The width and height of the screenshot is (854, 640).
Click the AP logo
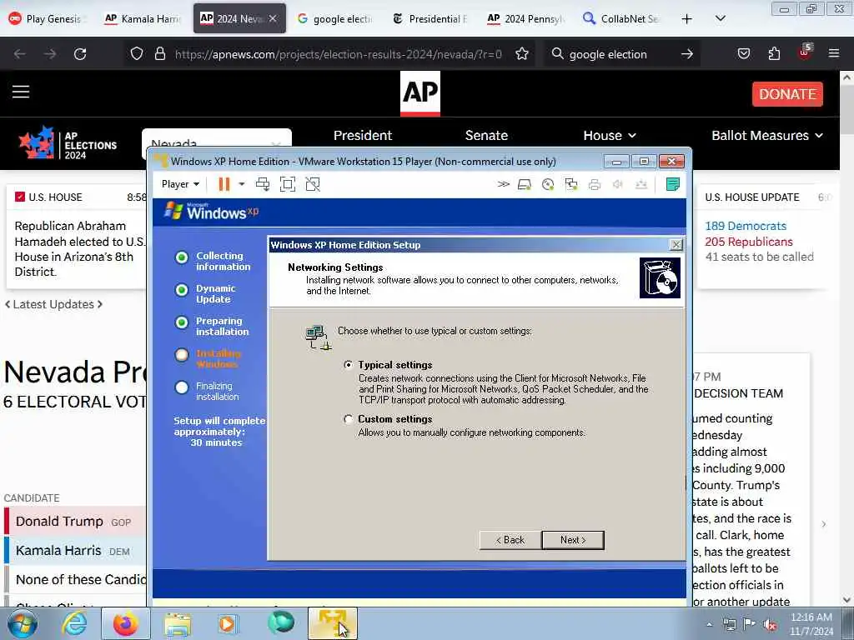click(x=420, y=93)
